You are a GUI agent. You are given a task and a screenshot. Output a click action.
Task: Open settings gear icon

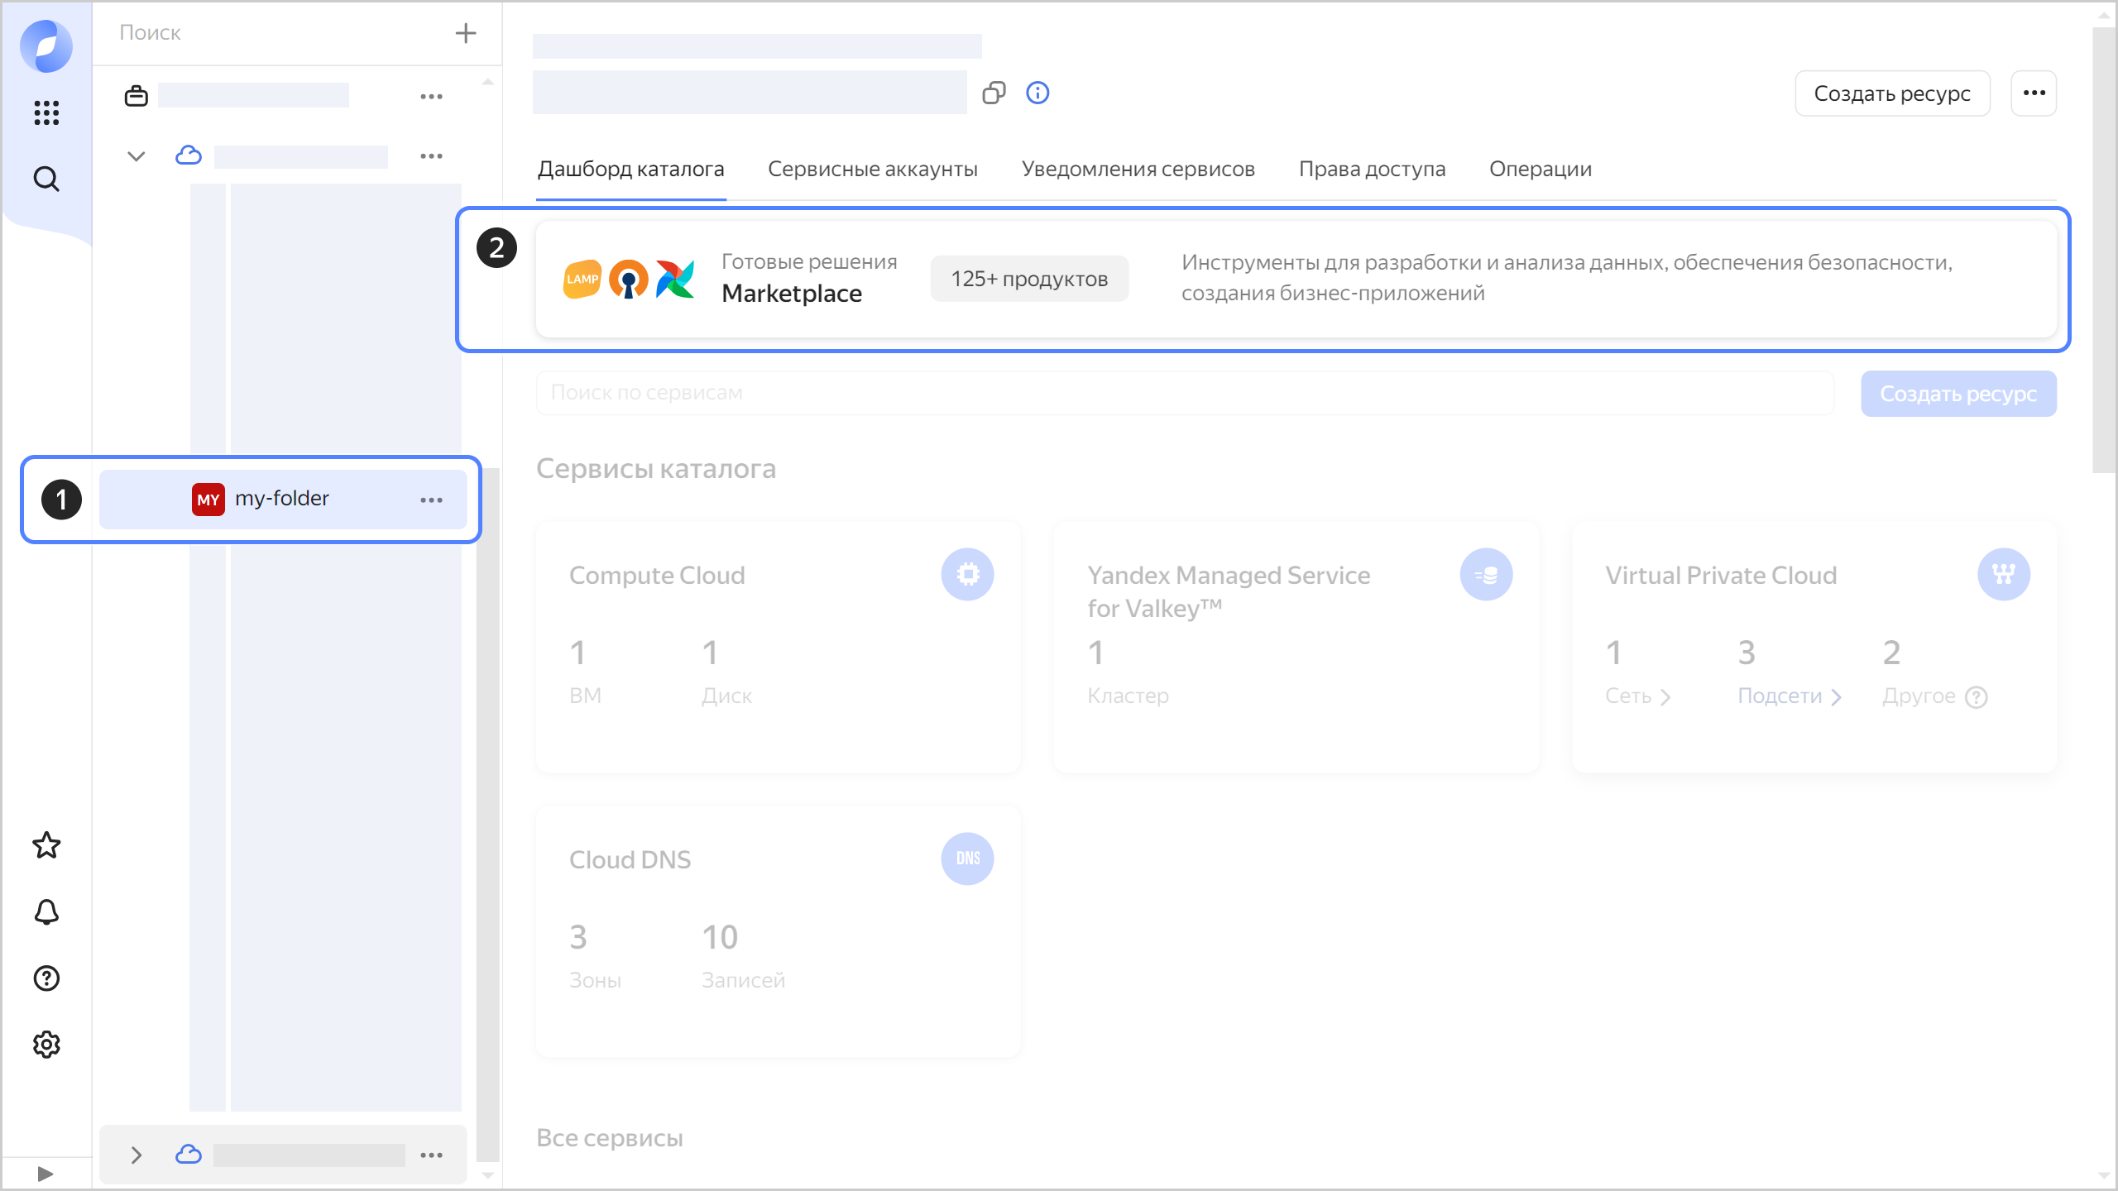(46, 1045)
